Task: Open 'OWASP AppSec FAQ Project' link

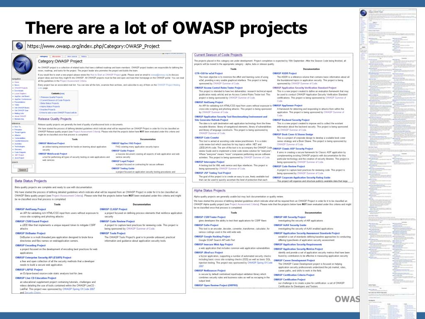Action: click(126, 143)
